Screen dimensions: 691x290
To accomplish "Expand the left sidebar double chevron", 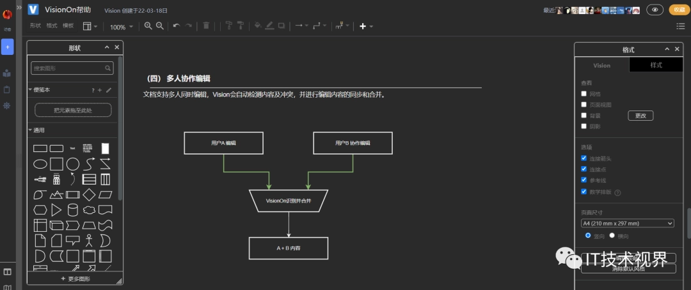I will pyautogui.click(x=19, y=8).
